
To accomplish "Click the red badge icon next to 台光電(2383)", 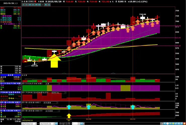I will 35,2.
